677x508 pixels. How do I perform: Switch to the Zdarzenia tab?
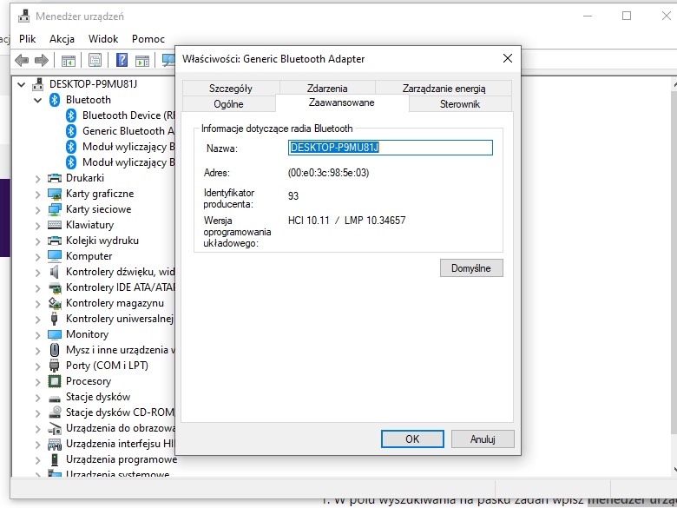327,88
